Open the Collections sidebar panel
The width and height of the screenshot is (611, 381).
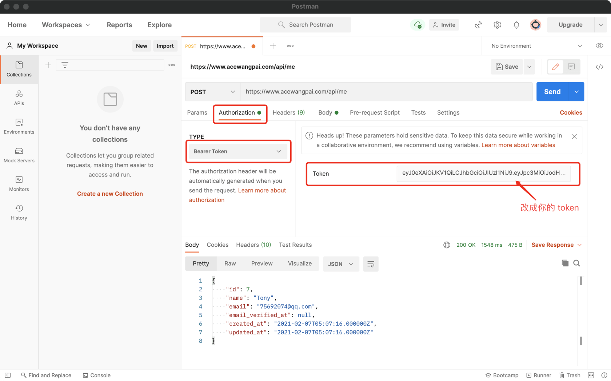(x=19, y=69)
